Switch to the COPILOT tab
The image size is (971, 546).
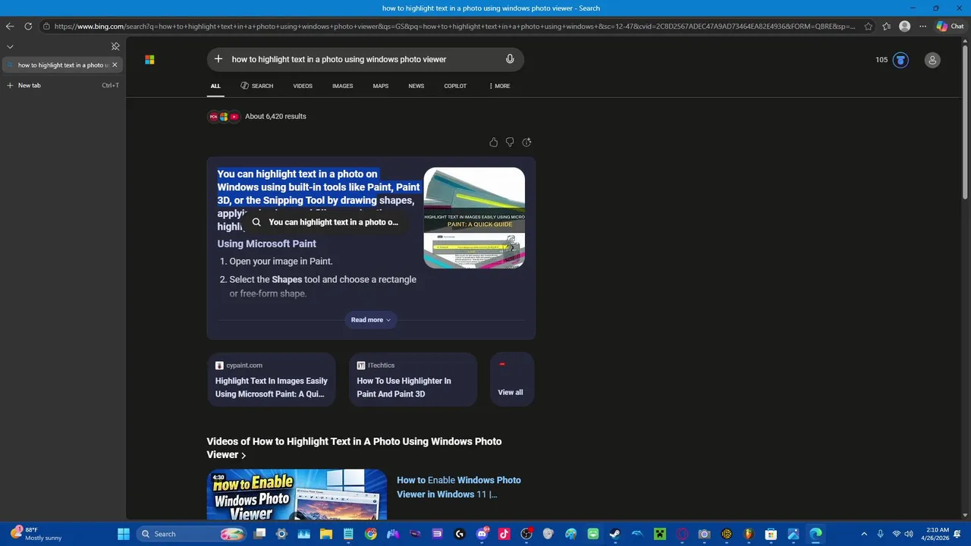click(x=455, y=86)
